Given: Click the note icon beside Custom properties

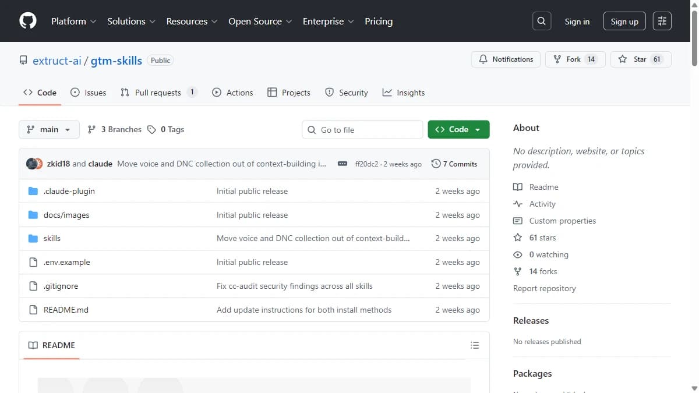Looking at the screenshot, I should coord(518,221).
